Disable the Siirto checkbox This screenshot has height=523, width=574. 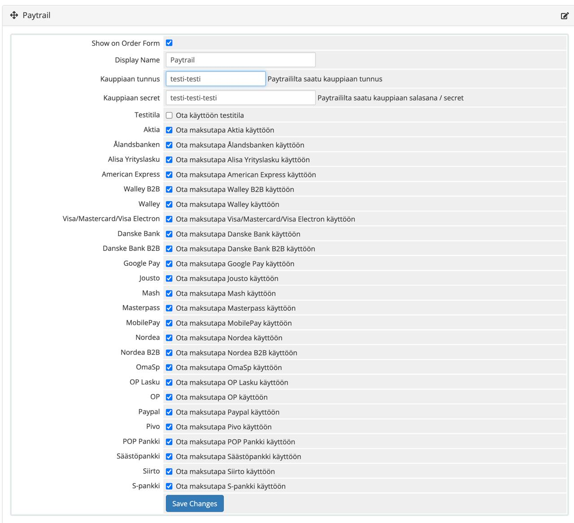[169, 471]
